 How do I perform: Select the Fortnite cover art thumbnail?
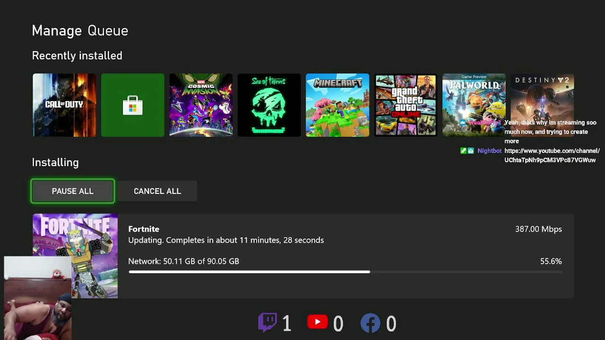tap(75, 256)
